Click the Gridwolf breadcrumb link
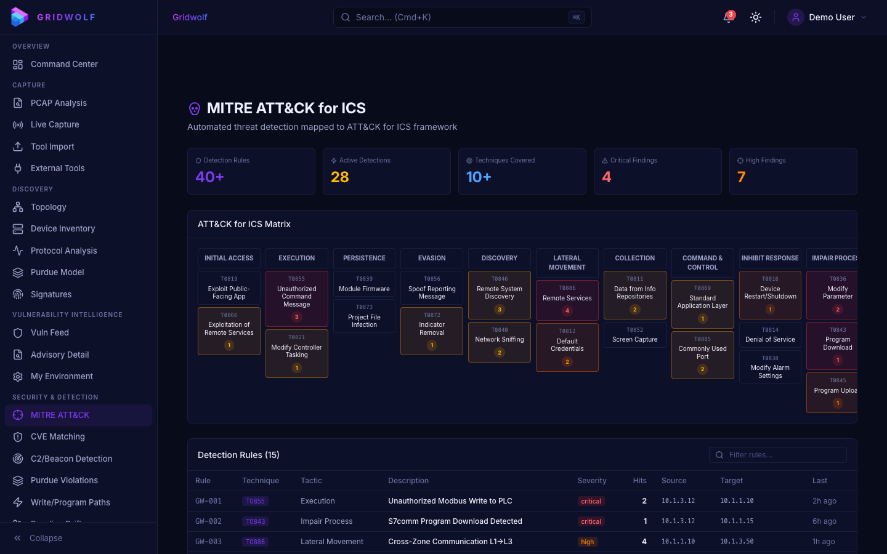Viewport: 887px width, 554px height. [190, 17]
